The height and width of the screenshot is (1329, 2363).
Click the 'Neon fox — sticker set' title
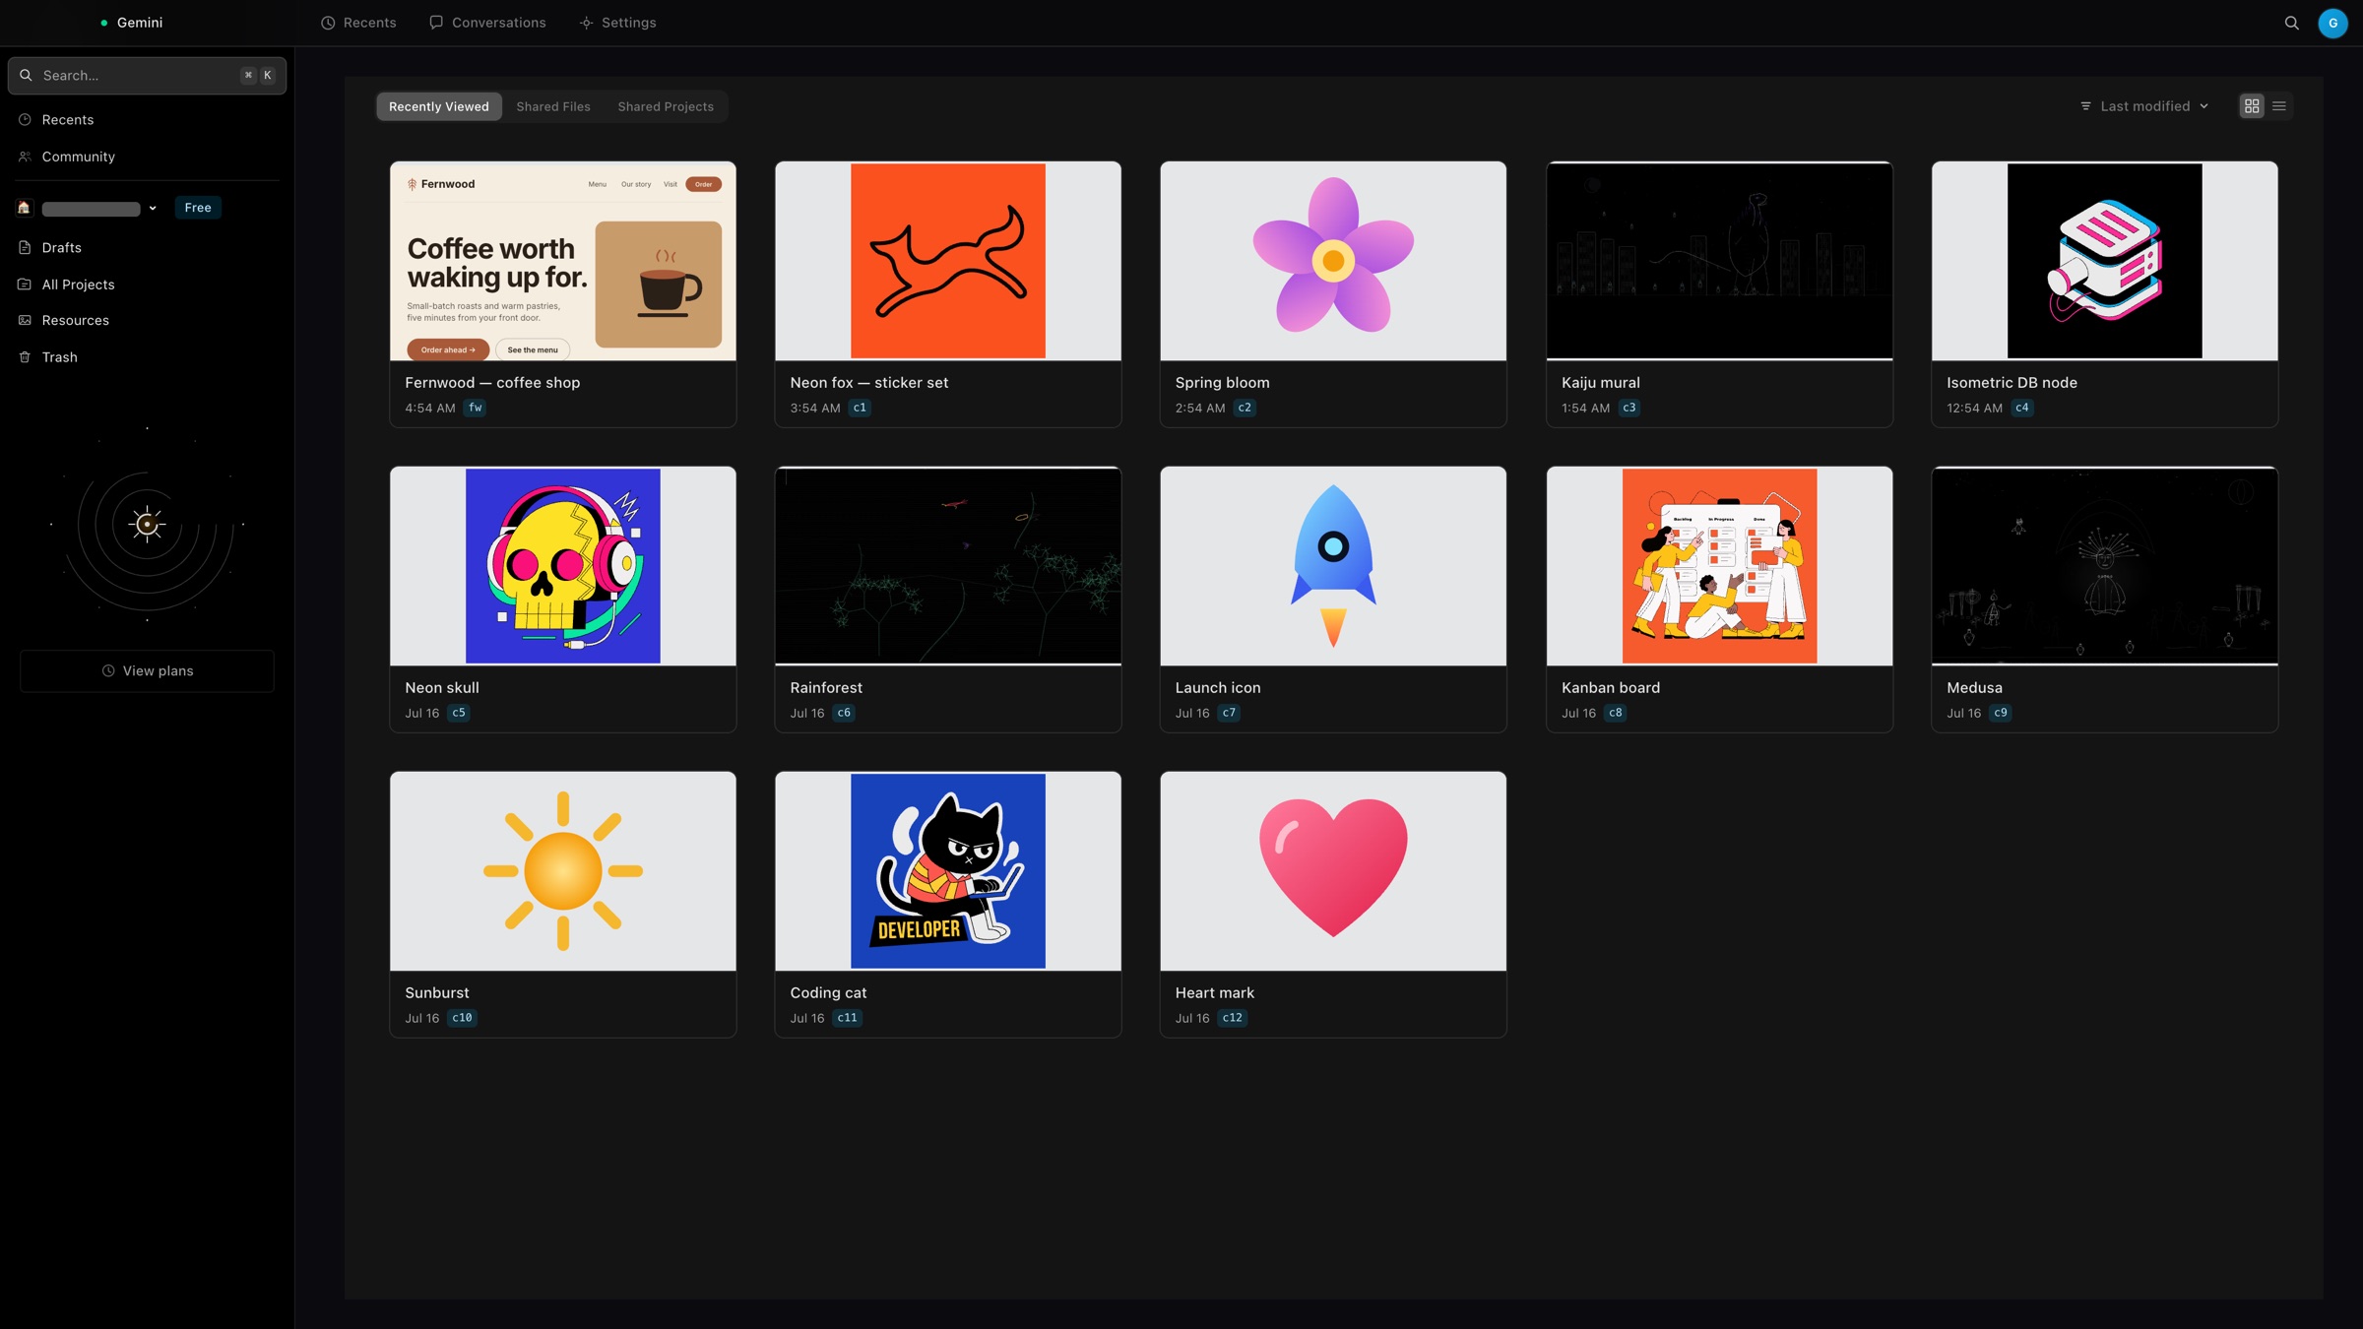869,383
